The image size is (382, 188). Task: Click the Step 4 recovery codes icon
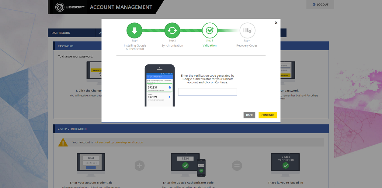[x=247, y=30]
